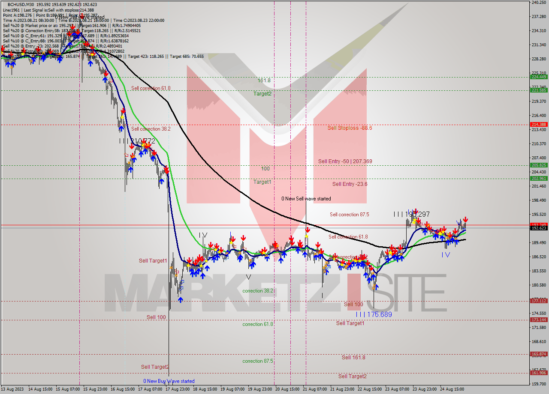This screenshot has width=549, height=394.
Task: Click the red 214.388 stoploss axis tag
Action: point(538,124)
